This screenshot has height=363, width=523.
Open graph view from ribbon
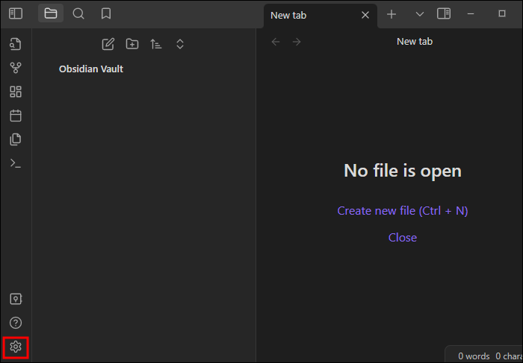tap(16, 68)
